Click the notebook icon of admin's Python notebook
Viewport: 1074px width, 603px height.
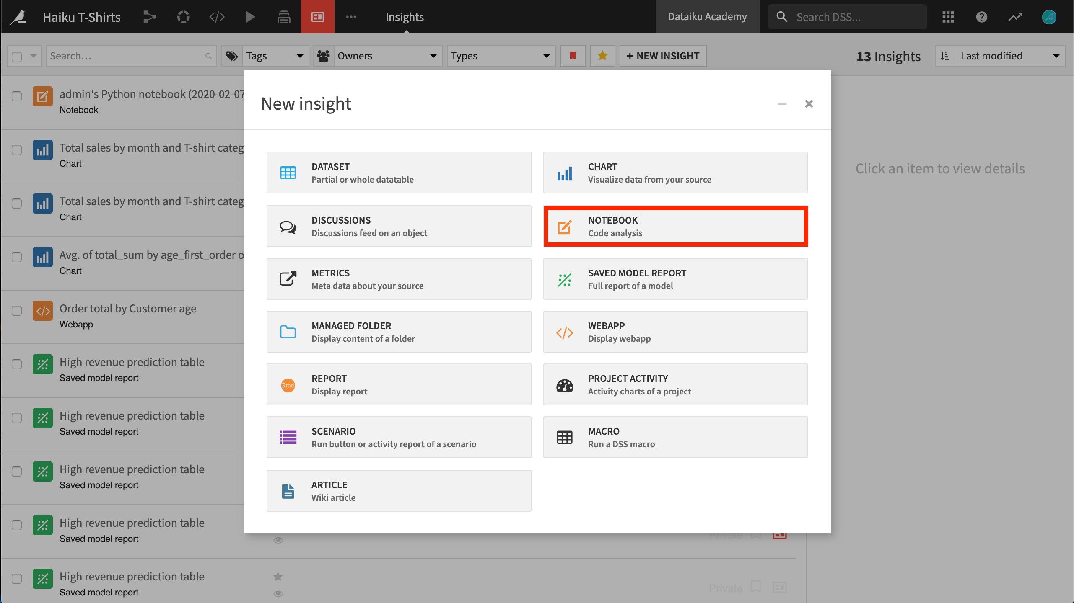click(43, 96)
